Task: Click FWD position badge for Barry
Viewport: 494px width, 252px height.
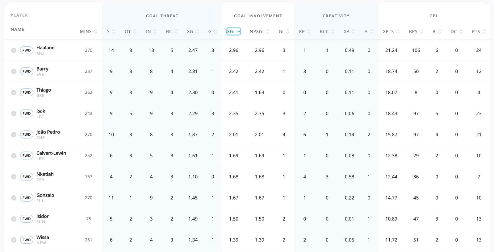Action: click(27, 71)
